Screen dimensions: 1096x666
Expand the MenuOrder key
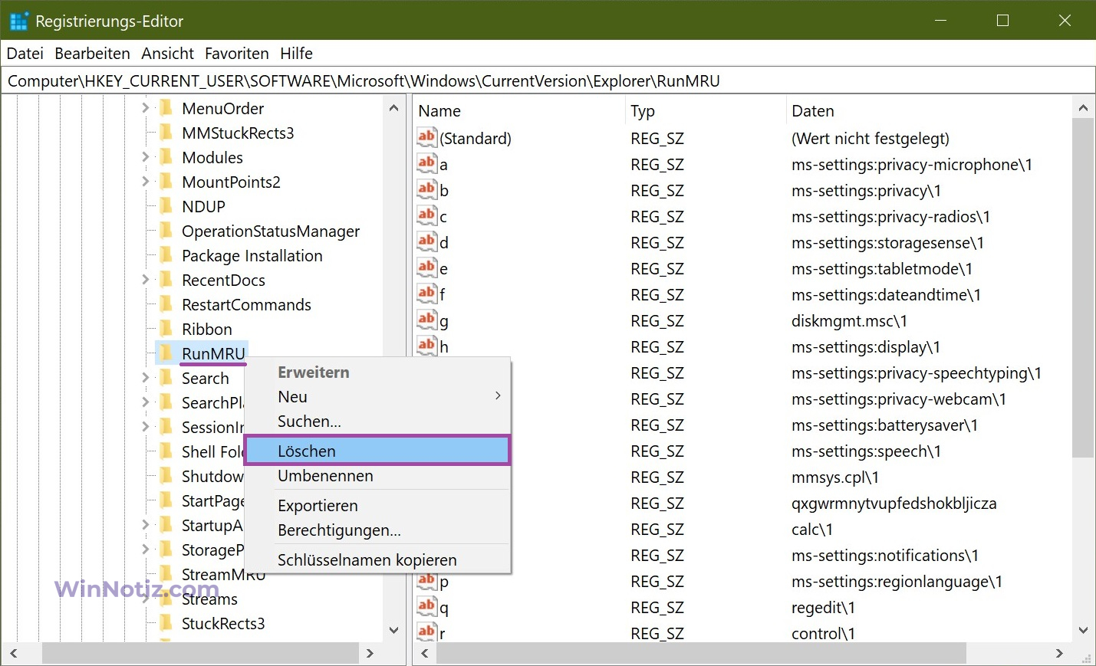click(146, 108)
